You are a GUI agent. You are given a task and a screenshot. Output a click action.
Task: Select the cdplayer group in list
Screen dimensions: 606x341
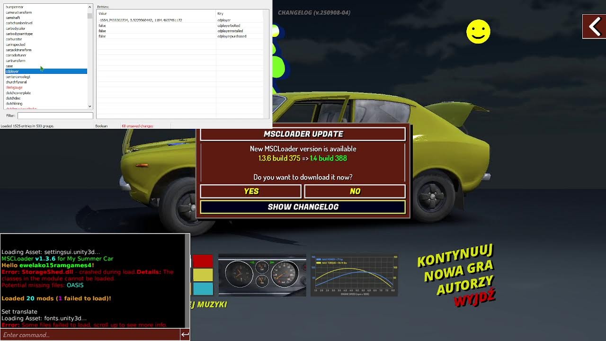pyautogui.click(x=46, y=71)
